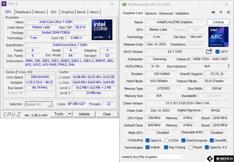Image resolution: width=234 pixels, height=162 pixels.
Task: Click the Threads value 22
Action: (109, 104)
